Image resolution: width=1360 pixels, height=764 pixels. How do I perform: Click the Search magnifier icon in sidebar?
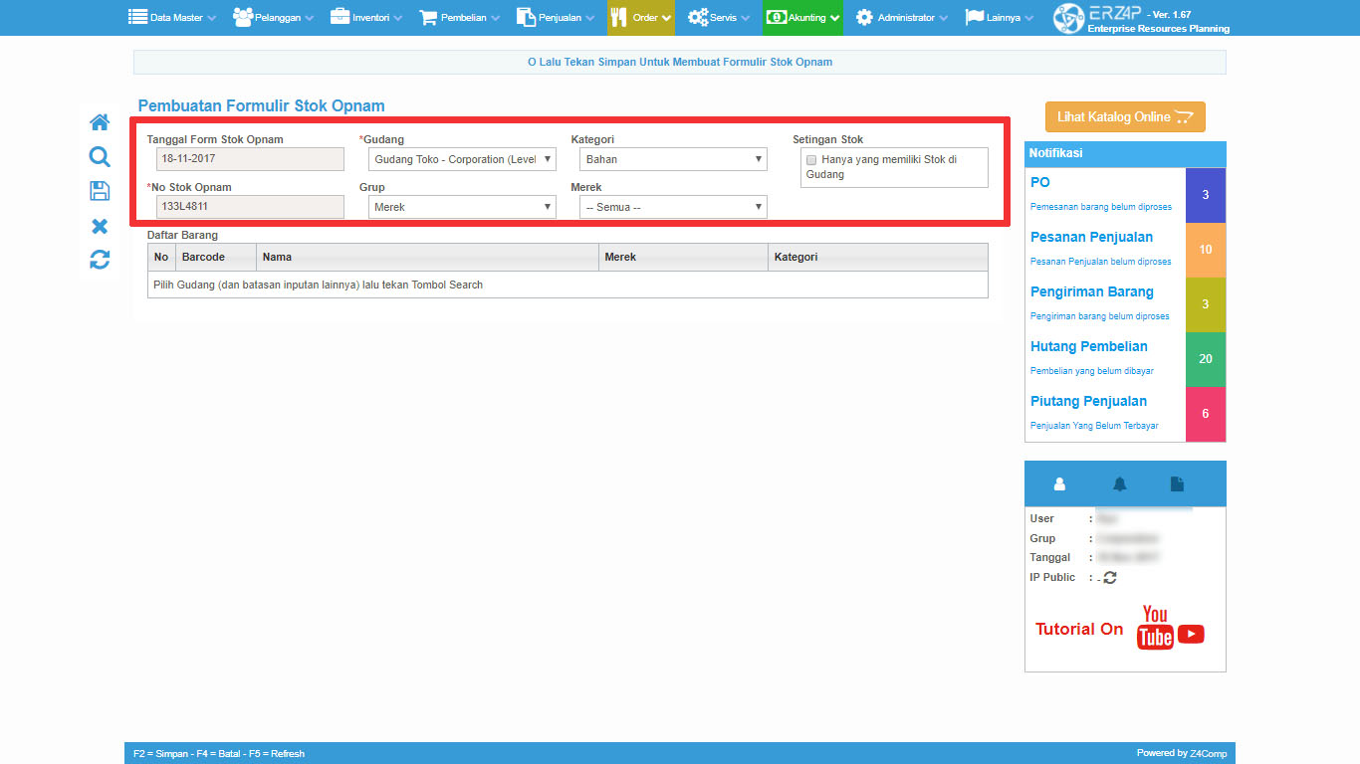[x=100, y=156]
